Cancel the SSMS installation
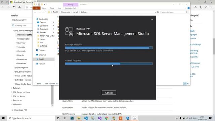Image resolution: width=215 pixels, height=121 pixels. (x=109, y=93)
